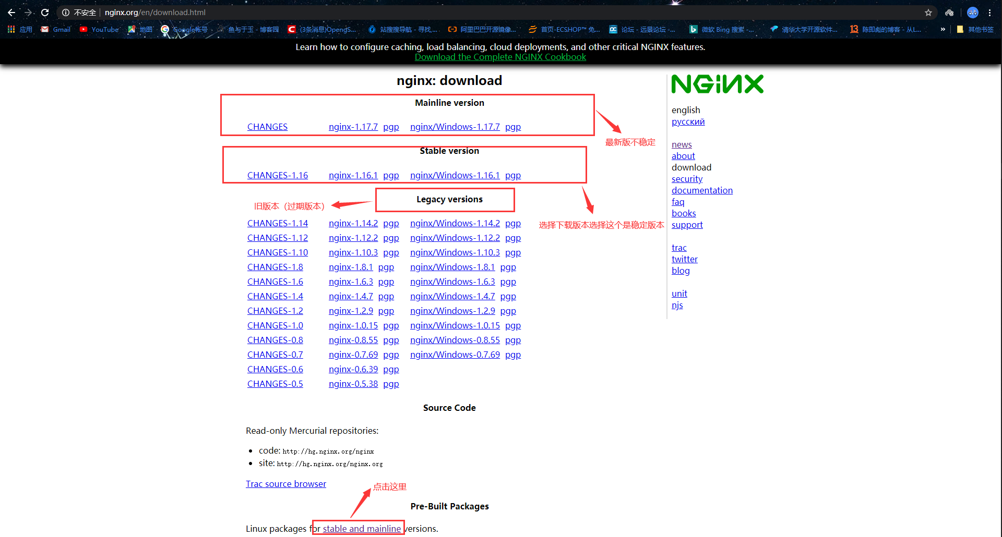The width and height of the screenshot is (1002, 537).
Task: Open the Gmail bookmark
Action: click(x=56, y=29)
